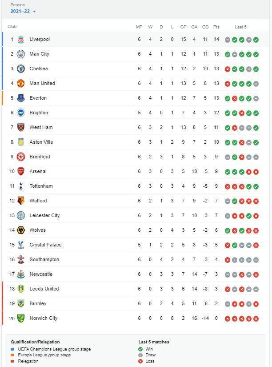The image size is (272, 367).
Task: Click Liverpool's most recent win indicator
Action: coord(256,40)
